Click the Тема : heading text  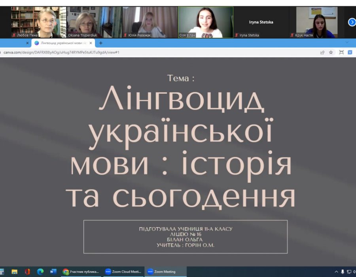181,78
